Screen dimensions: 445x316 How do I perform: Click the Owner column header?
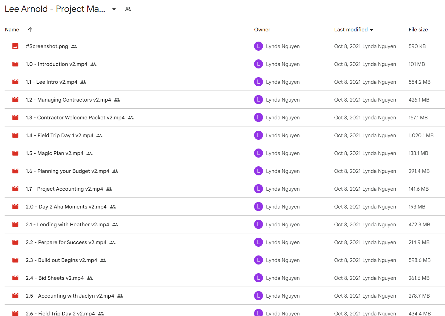262,30
